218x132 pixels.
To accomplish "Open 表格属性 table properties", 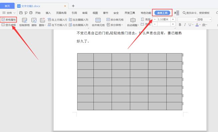I will [8, 20].
